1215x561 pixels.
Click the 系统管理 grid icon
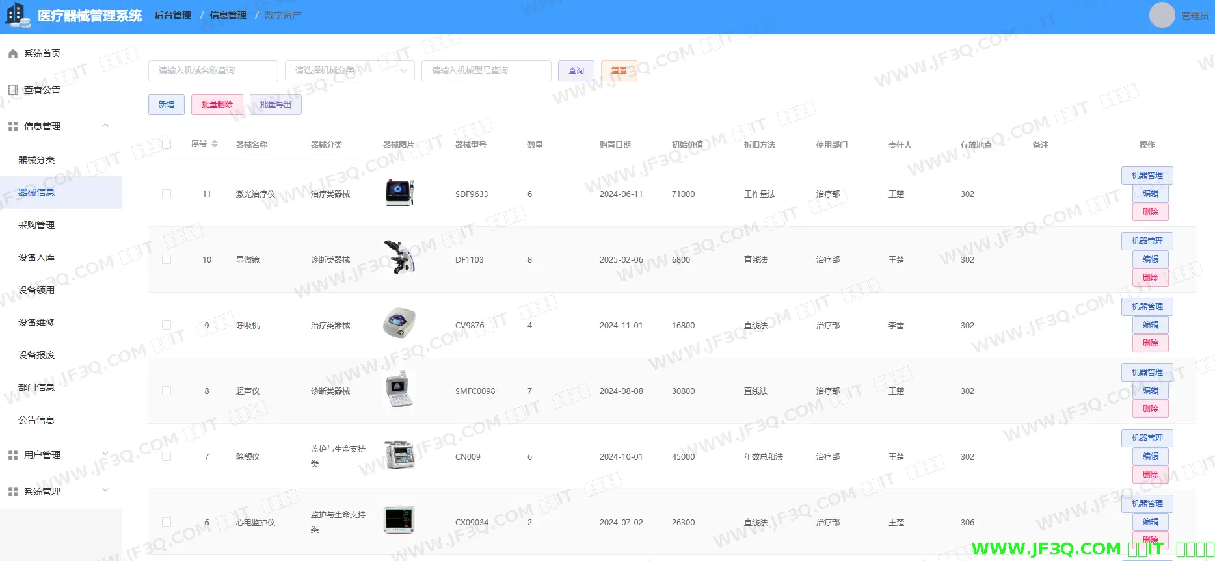point(13,491)
